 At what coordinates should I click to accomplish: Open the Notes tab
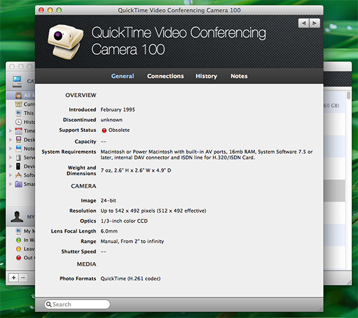239,76
